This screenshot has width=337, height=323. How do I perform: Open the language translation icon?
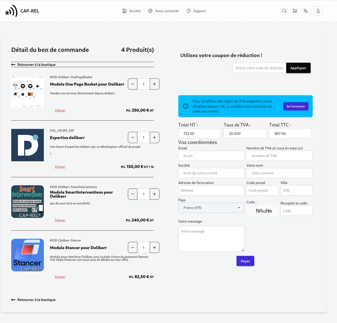click(x=306, y=11)
